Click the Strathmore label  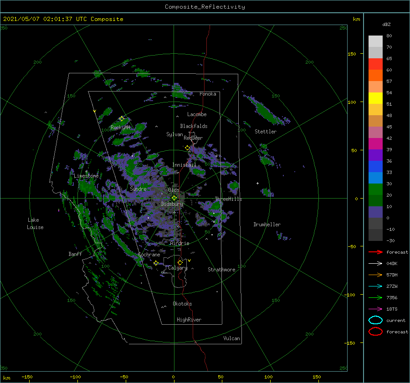[221, 270]
